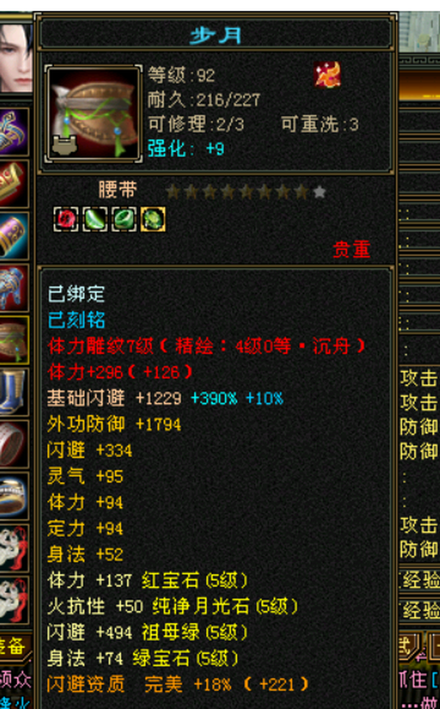Select the blue boots equipment slot
Viewport: 440px width, 709px height.
click(x=13, y=392)
